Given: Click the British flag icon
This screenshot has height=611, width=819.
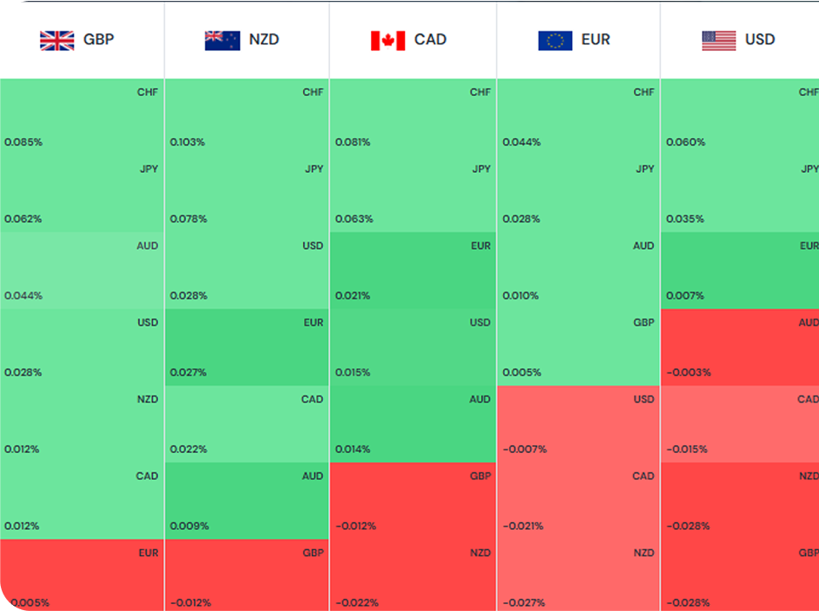Looking at the screenshot, I should click(x=57, y=40).
